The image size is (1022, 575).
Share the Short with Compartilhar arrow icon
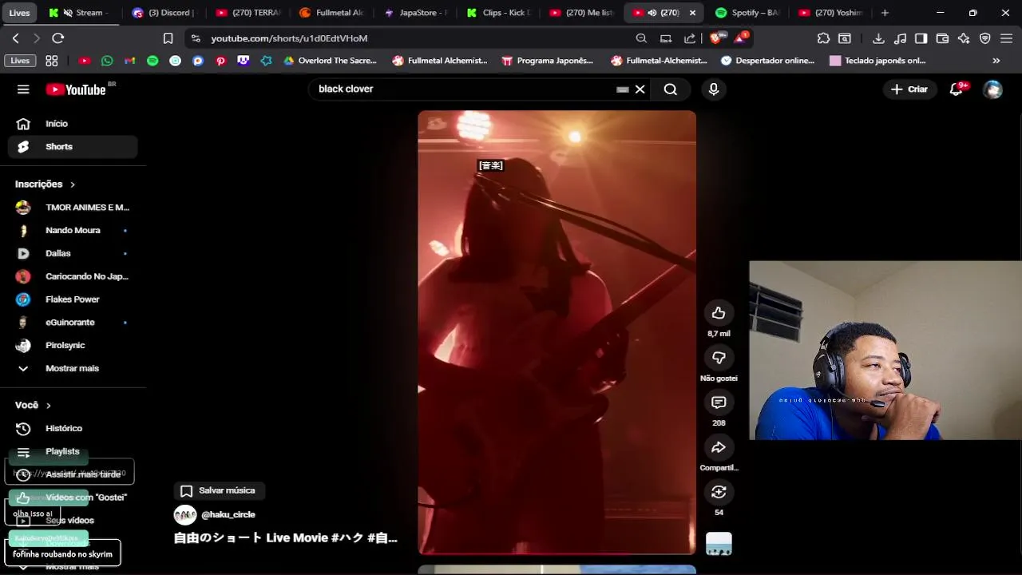(x=719, y=447)
